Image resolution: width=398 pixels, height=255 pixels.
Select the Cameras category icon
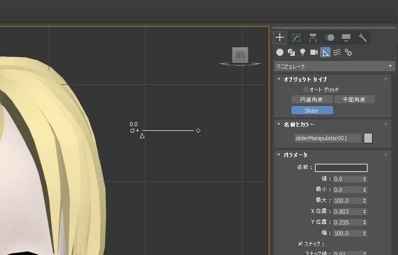[314, 52]
